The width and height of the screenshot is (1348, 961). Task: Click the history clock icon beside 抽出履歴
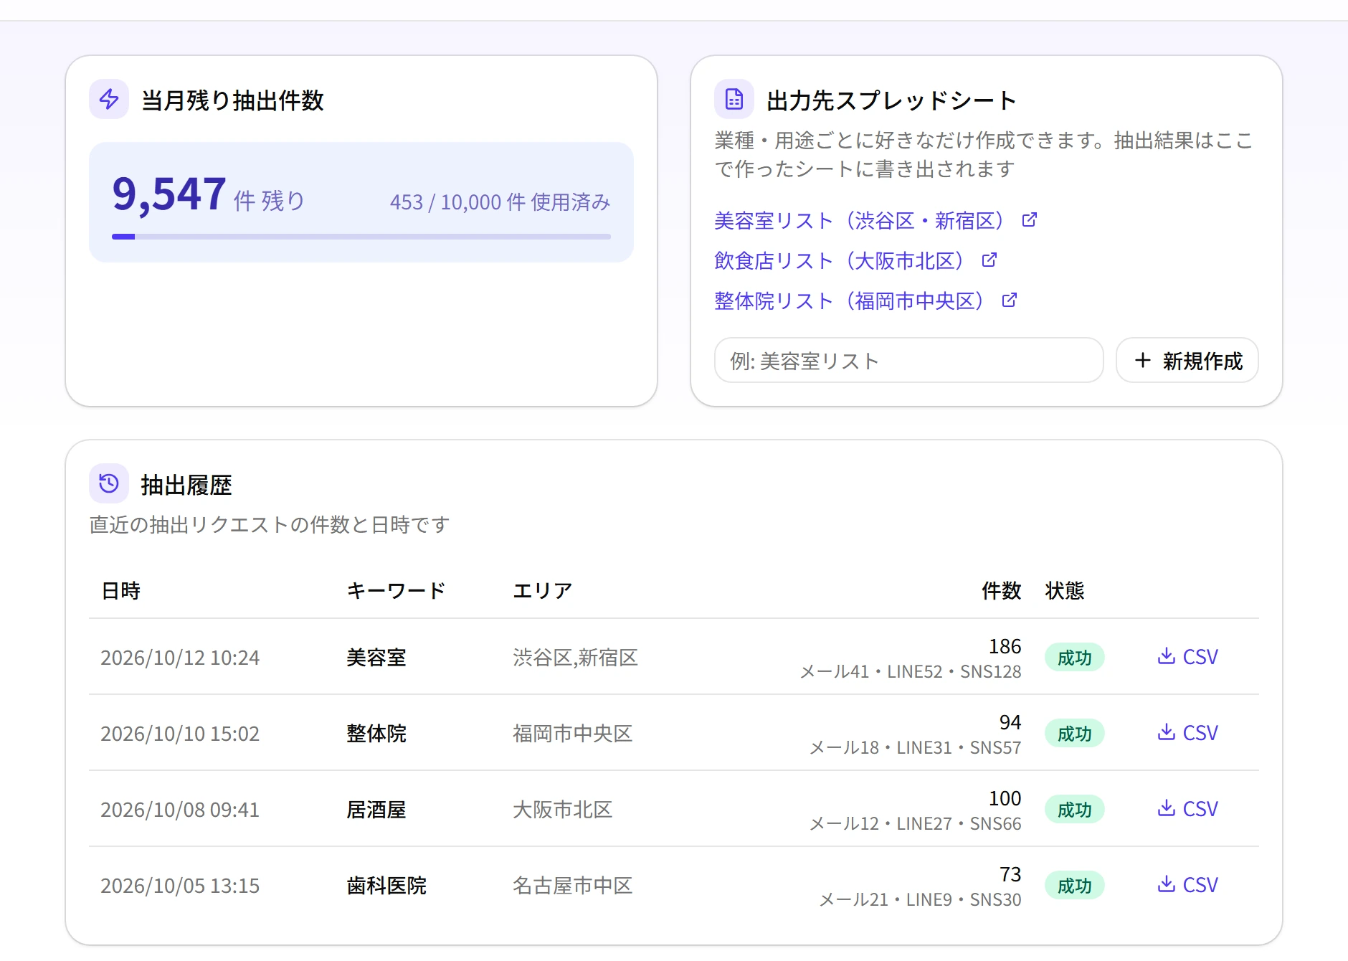coord(109,483)
